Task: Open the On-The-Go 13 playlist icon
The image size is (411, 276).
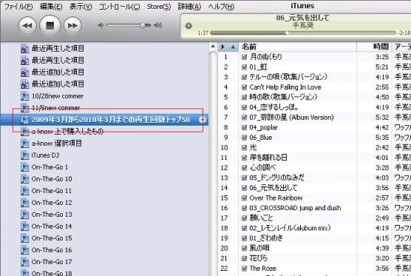Action: [x=24, y=215]
